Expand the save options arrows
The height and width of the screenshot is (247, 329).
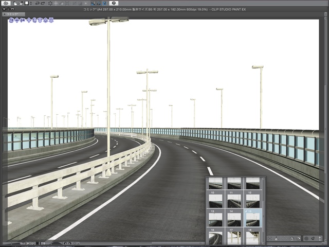pos(31,3)
